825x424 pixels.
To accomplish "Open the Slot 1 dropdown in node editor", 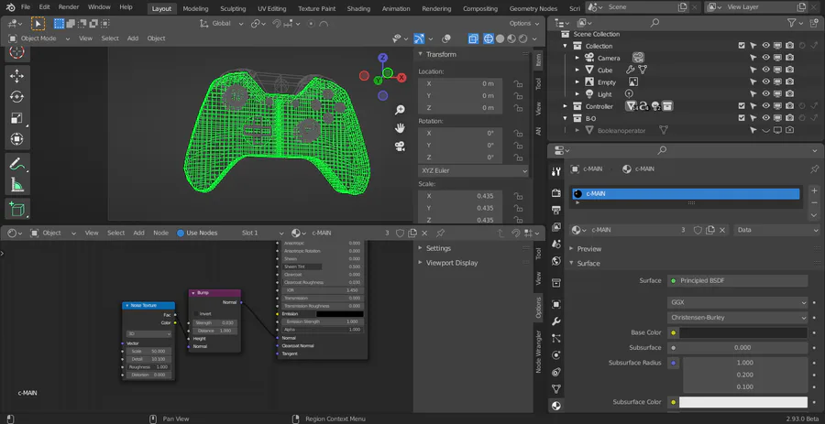I will coord(262,233).
